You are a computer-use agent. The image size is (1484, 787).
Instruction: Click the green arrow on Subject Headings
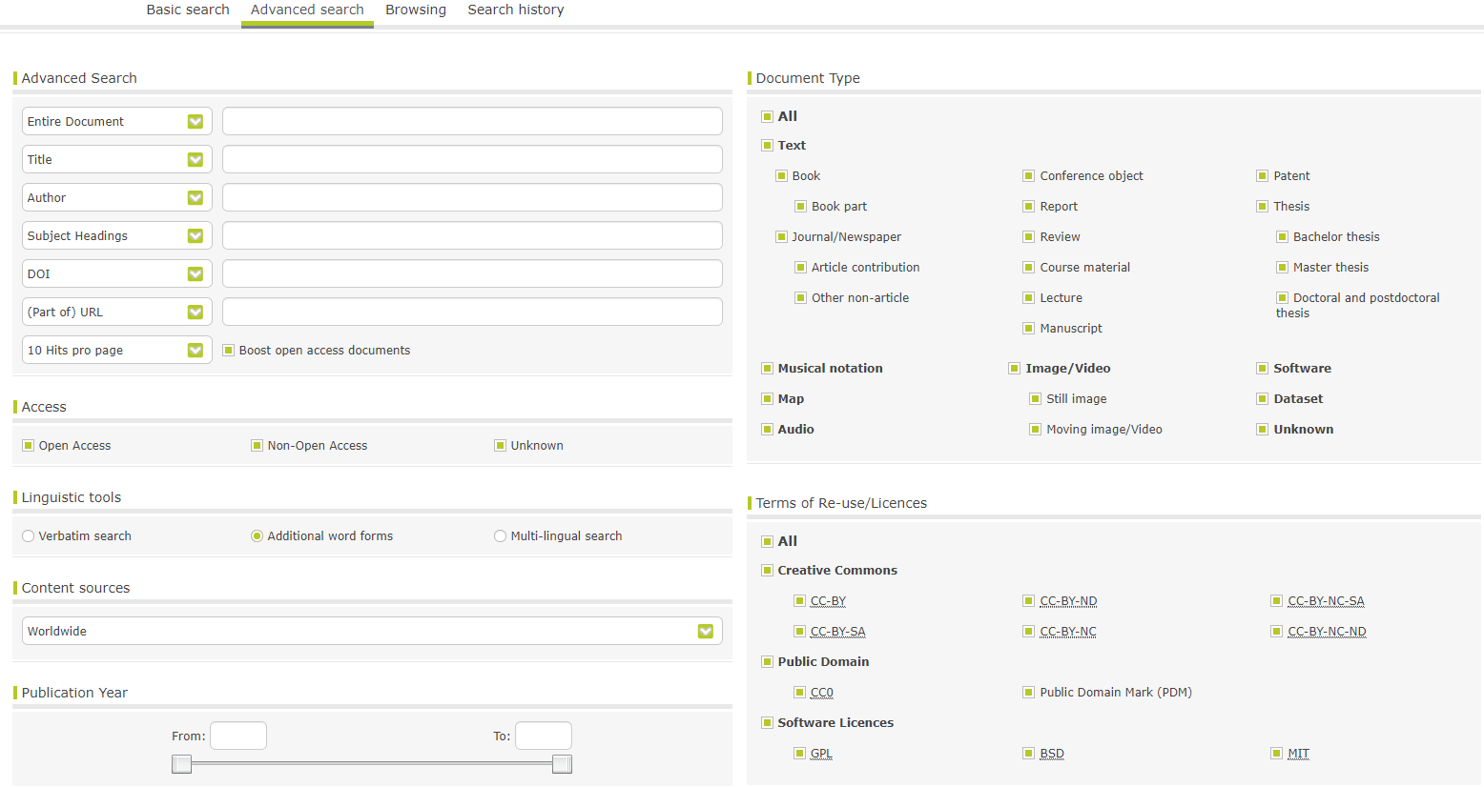tap(196, 236)
